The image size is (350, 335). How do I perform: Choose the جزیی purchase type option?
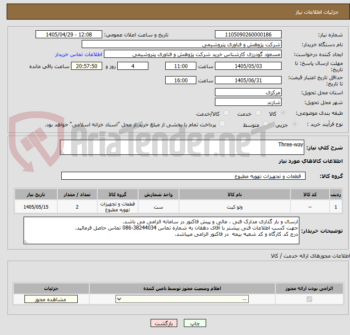294,124
